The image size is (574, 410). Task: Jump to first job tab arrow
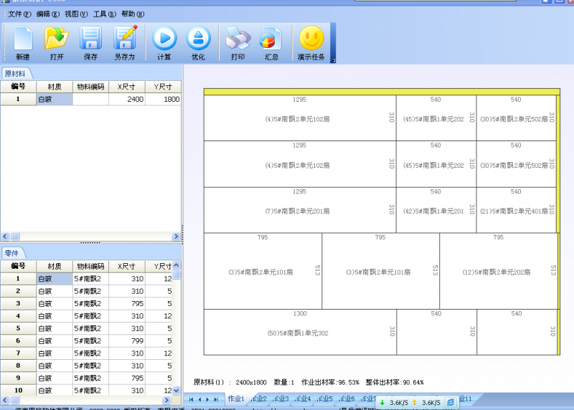coord(191,399)
